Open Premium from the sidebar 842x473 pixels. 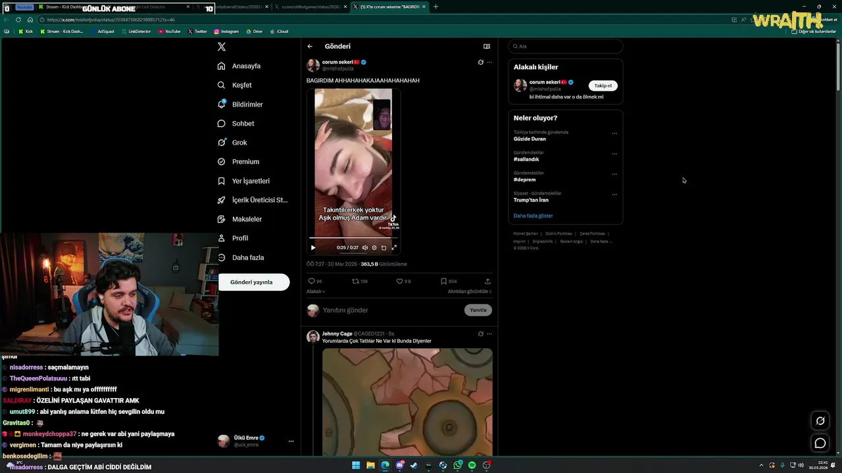pos(238,162)
